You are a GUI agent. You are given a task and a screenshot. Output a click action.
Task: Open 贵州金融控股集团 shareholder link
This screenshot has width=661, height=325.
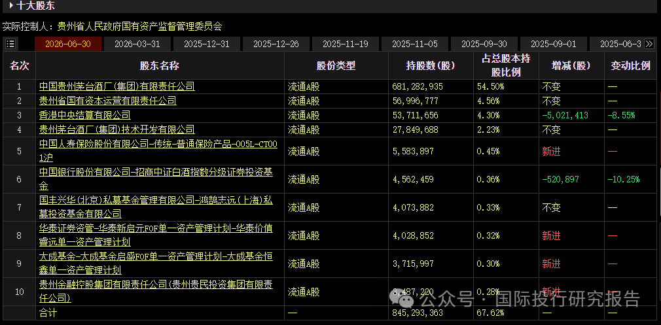(156, 292)
